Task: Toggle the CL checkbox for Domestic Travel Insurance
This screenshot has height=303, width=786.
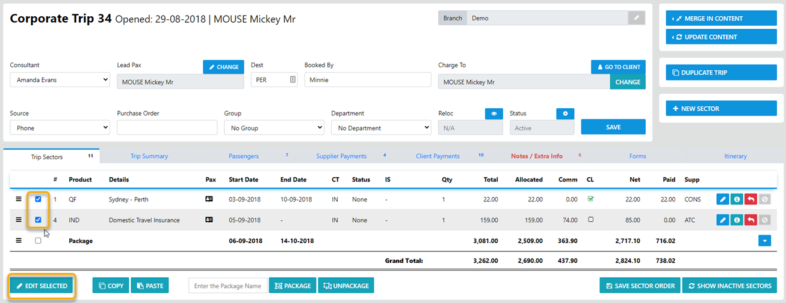Action: coord(590,220)
